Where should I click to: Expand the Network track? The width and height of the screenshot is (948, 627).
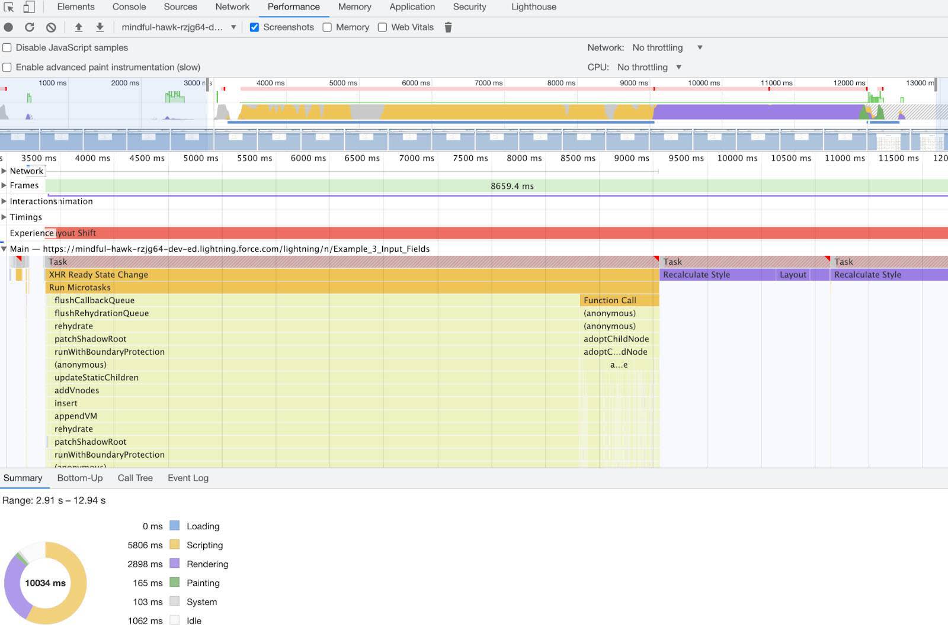(x=4, y=171)
